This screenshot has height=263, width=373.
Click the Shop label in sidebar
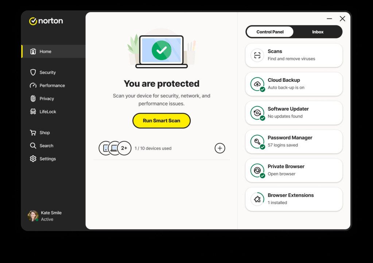click(x=45, y=133)
